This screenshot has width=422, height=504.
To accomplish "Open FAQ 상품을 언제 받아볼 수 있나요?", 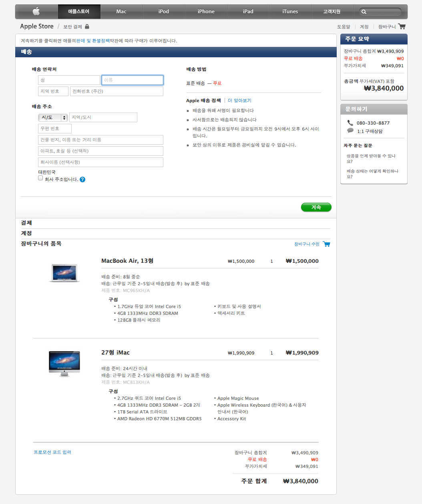I will click(371, 159).
